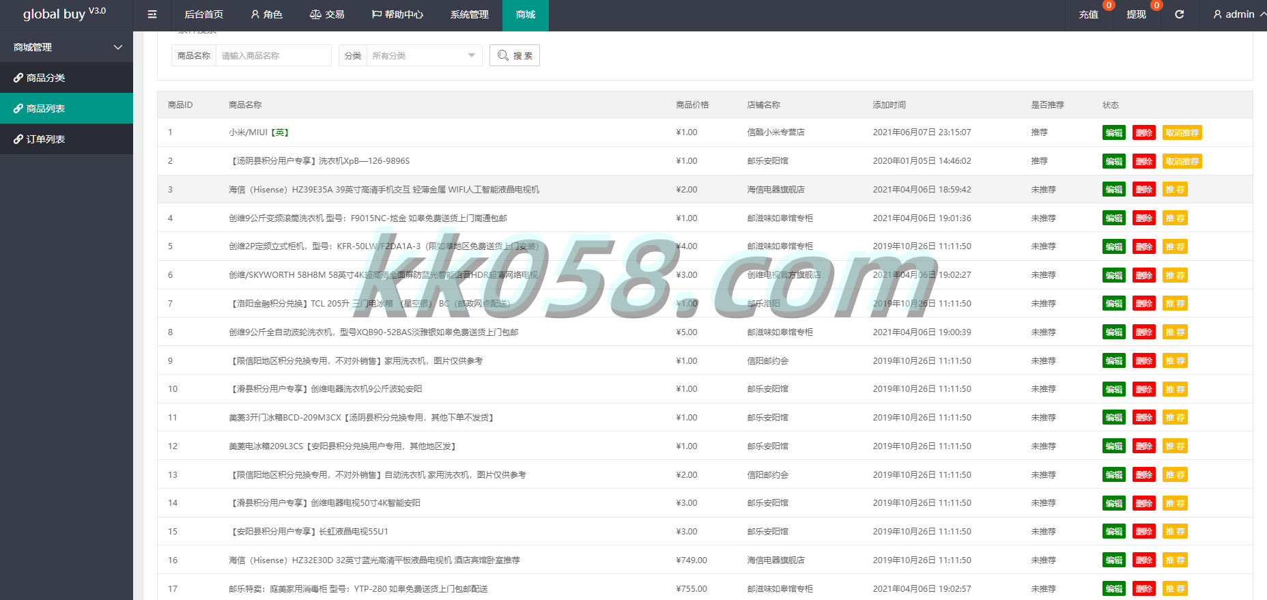Image resolution: width=1267 pixels, height=600 pixels.
Task: Click 取消推荐 for product ID 2
Action: click(1182, 161)
